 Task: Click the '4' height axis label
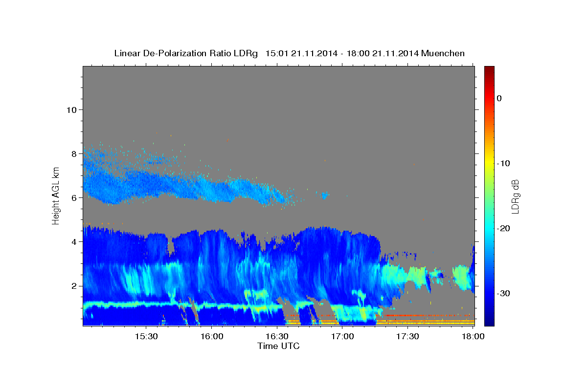pos(73,241)
